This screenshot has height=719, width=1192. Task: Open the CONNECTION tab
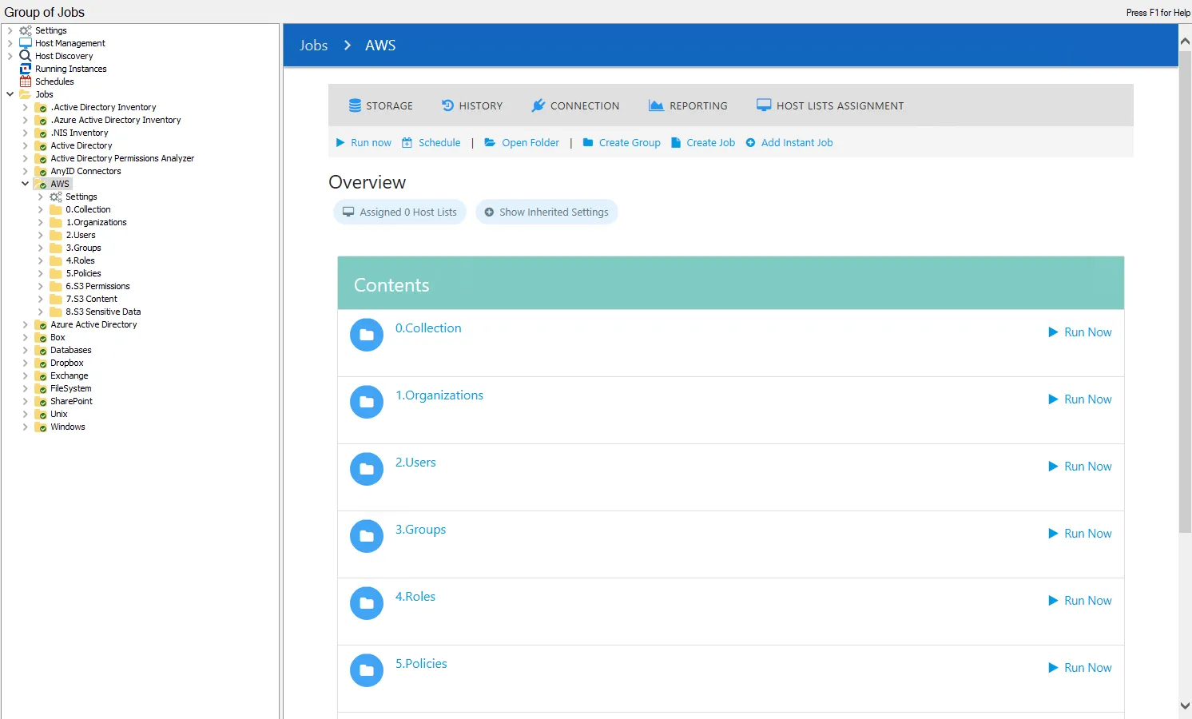(575, 105)
